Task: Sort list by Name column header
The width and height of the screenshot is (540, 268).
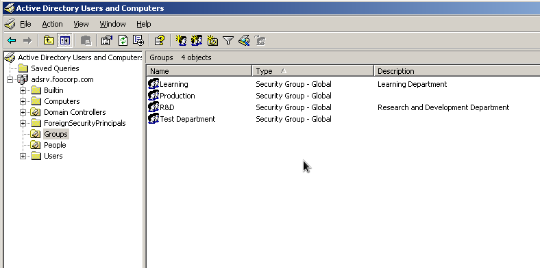Action: click(x=199, y=71)
